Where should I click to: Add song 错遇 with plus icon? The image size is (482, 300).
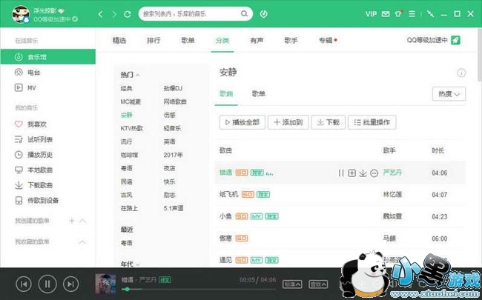tap(351, 173)
